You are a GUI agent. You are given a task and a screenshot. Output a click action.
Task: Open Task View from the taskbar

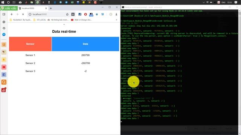(14, 2)
